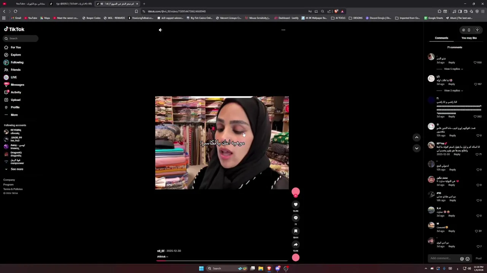Switch to the You may like tab
Image resolution: width=487 pixels, height=273 pixels.
tap(469, 38)
